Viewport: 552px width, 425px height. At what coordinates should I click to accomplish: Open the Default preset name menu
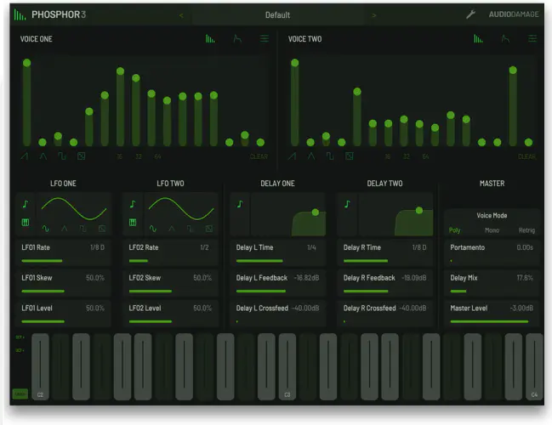pos(277,14)
